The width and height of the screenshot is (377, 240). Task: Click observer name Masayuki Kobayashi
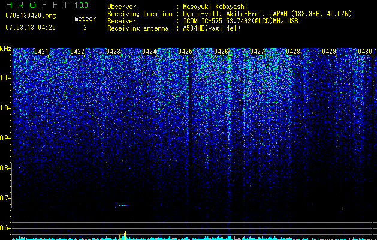tap(215, 7)
